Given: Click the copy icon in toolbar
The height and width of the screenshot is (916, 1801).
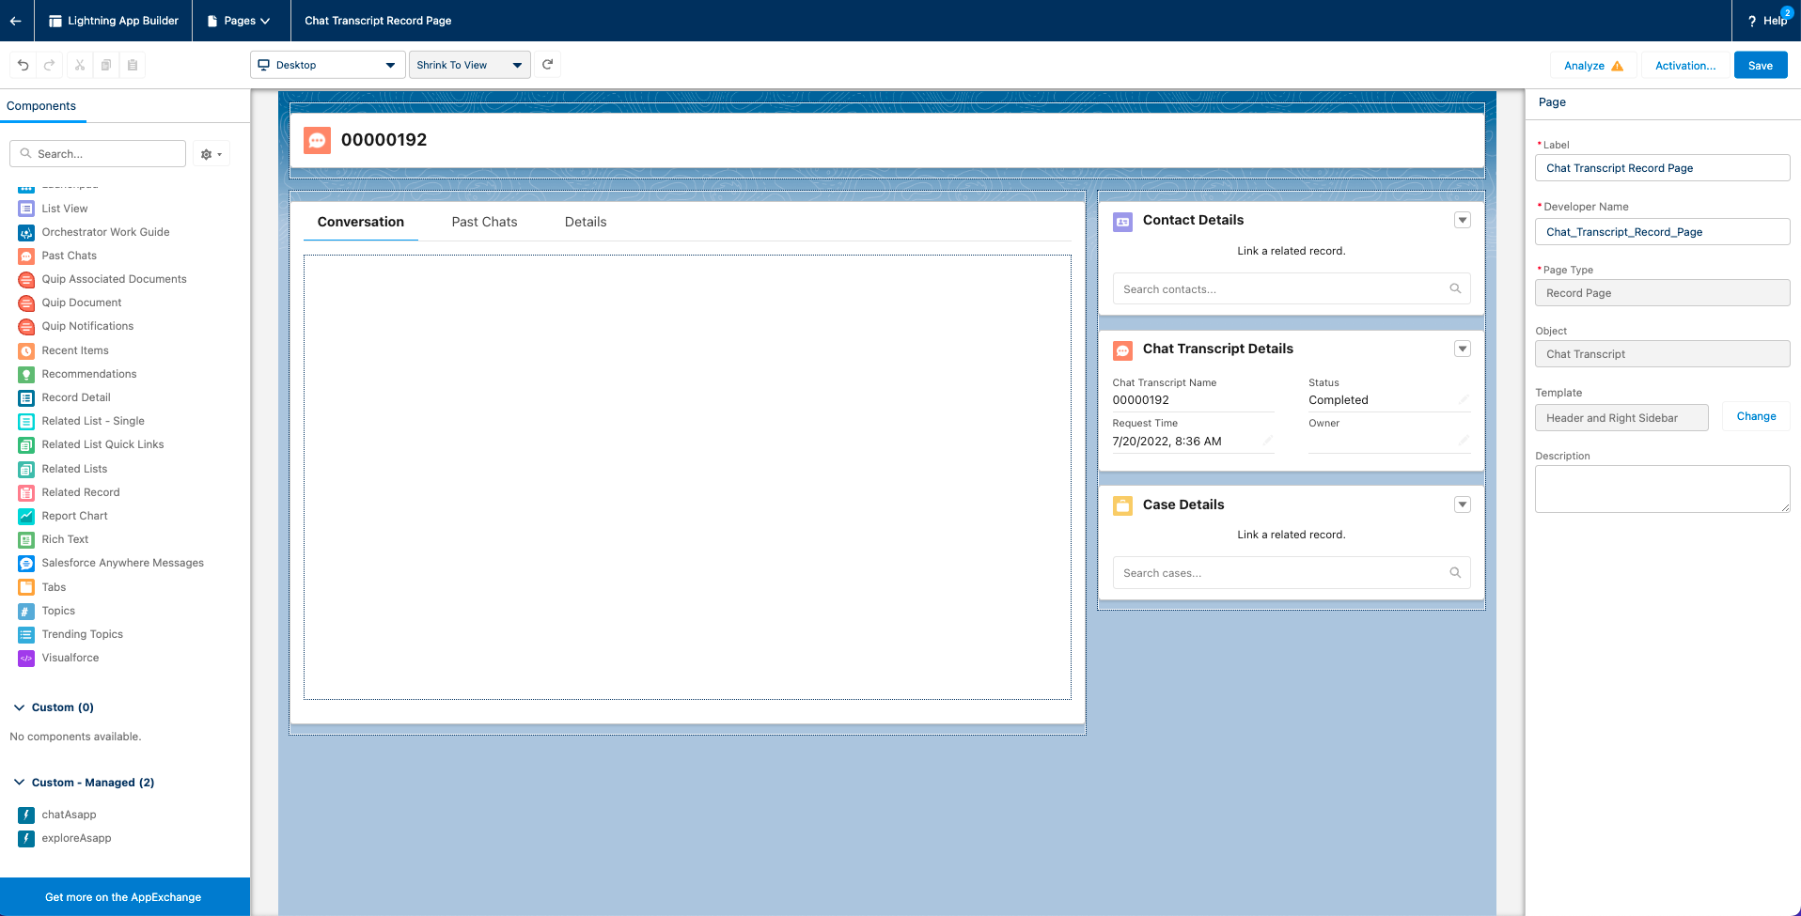Looking at the screenshot, I should click(x=106, y=65).
